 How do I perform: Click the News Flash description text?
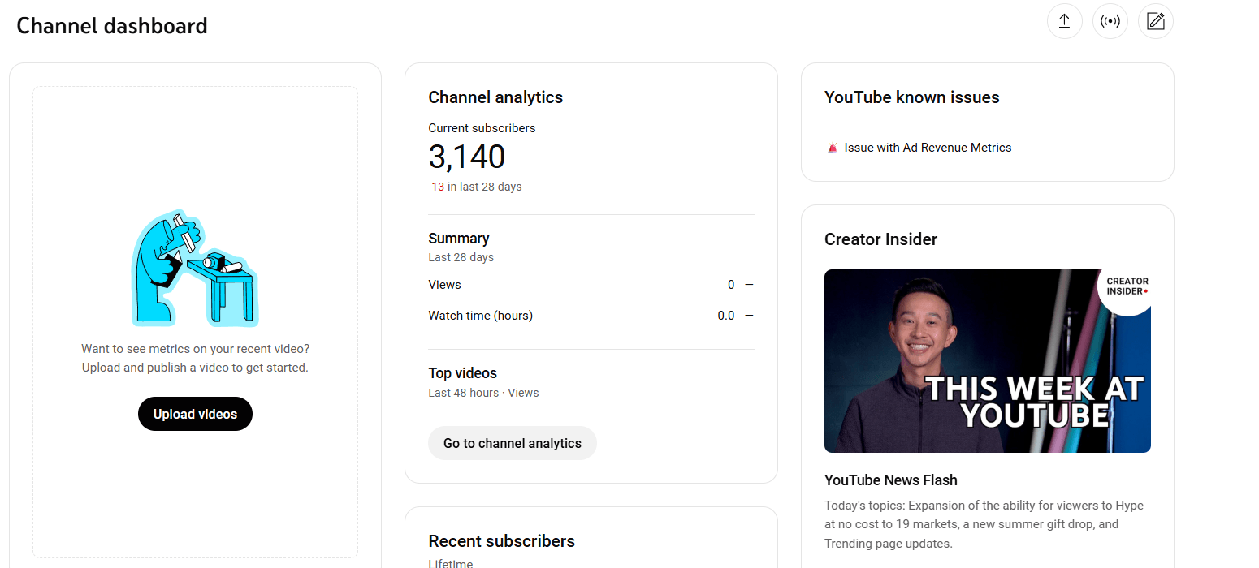[x=984, y=524]
